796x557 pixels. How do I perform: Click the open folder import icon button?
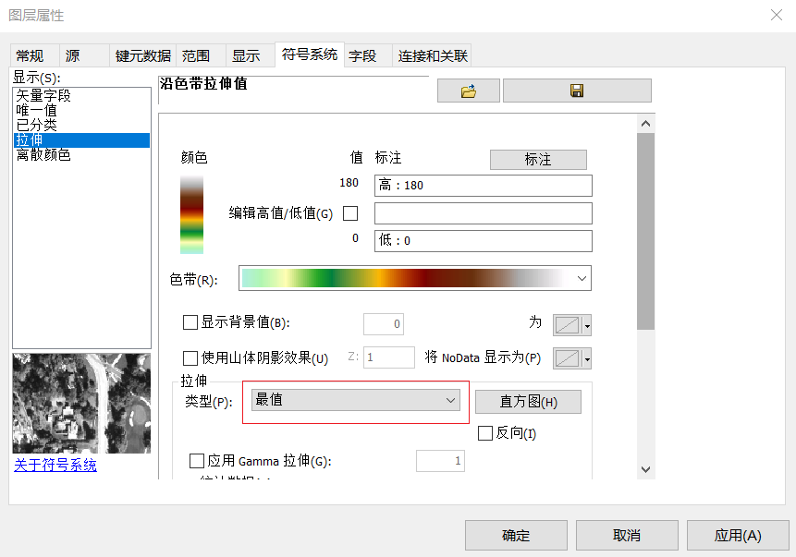coord(469,91)
